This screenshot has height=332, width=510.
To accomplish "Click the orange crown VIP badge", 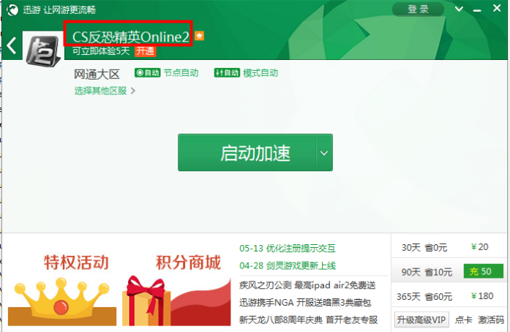I will tap(199, 35).
